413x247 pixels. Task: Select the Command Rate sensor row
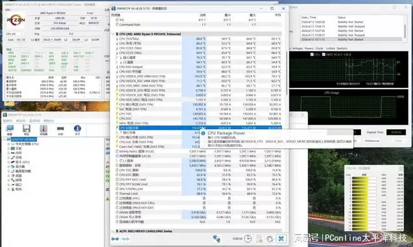coord(199,24)
